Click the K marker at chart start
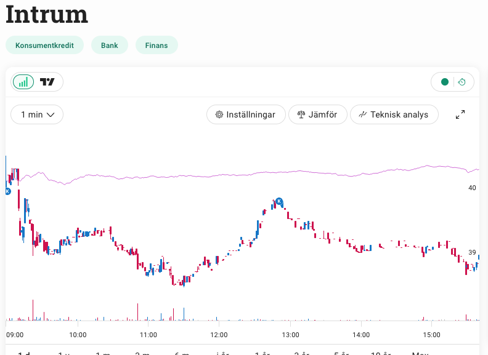Viewport: 488px width, 355px height. pos(8,191)
